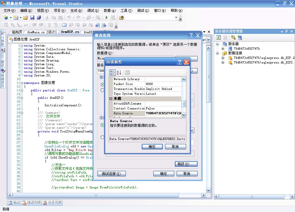Image resolution: width=295 pixels, height=212 pixels.
Task: Collapse the 来源 property category
Action: tap(111, 99)
